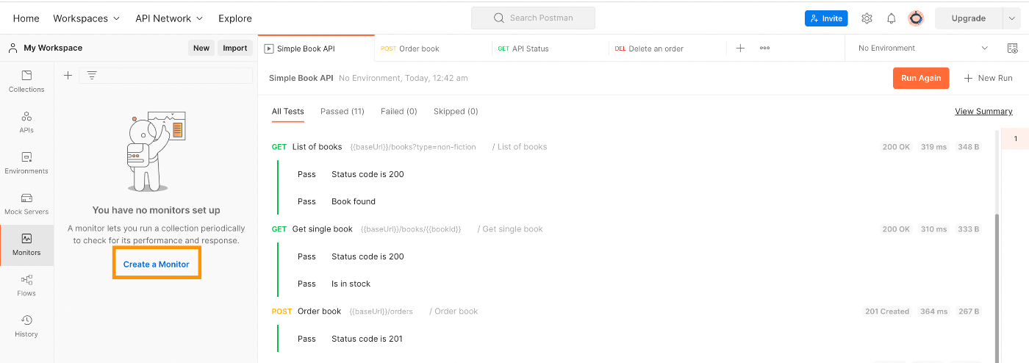Switch to Simple Book API tab
This screenshot has width=1029, height=363.
(316, 48)
